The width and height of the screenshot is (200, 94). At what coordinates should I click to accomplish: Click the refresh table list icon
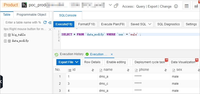click(x=45, y=22)
